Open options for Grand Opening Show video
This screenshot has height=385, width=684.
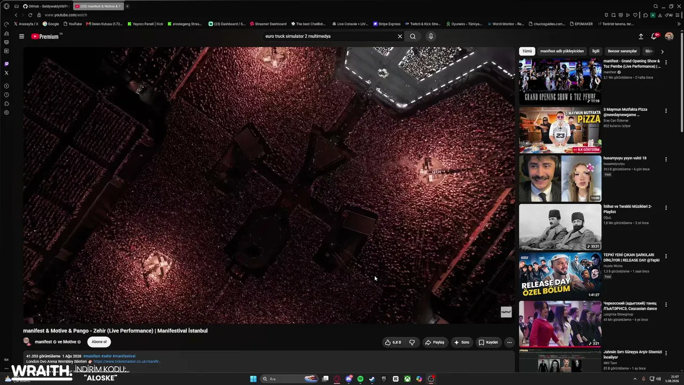666,63
